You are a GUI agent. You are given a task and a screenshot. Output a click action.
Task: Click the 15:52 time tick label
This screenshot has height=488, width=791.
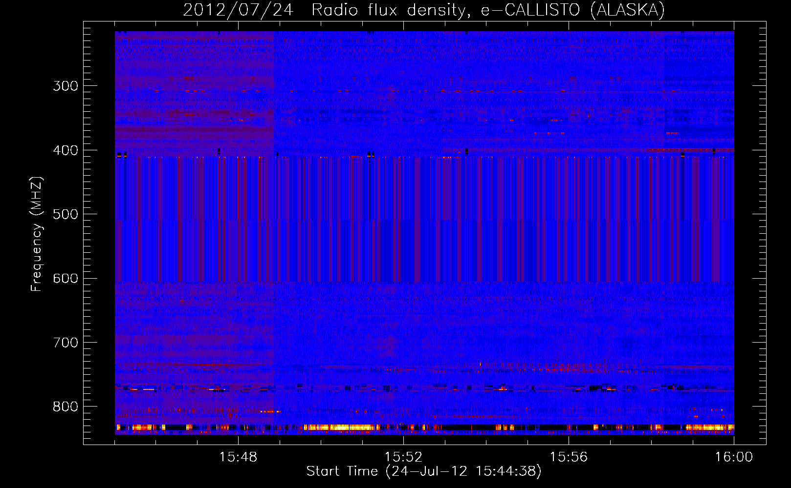(x=403, y=457)
